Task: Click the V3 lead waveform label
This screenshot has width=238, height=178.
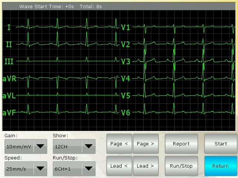Action: [x=126, y=62]
